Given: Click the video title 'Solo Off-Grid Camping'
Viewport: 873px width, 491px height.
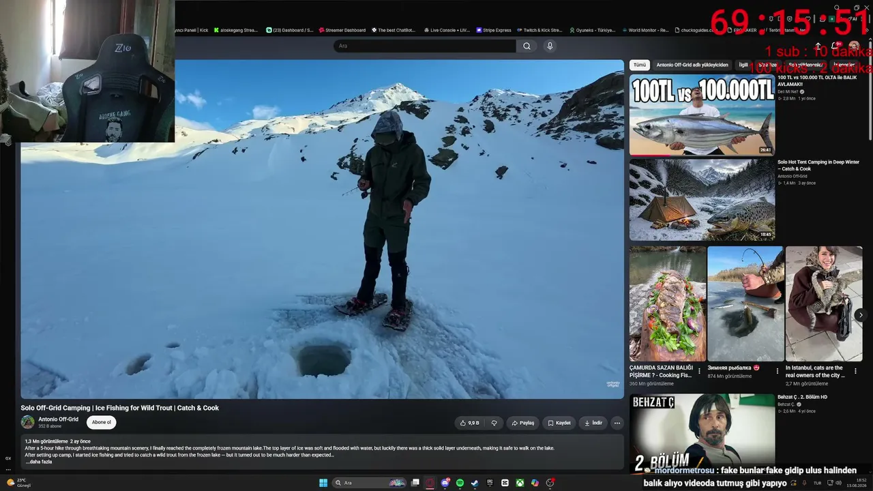Looking at the screenshot, I should click(x=119, y=408).
